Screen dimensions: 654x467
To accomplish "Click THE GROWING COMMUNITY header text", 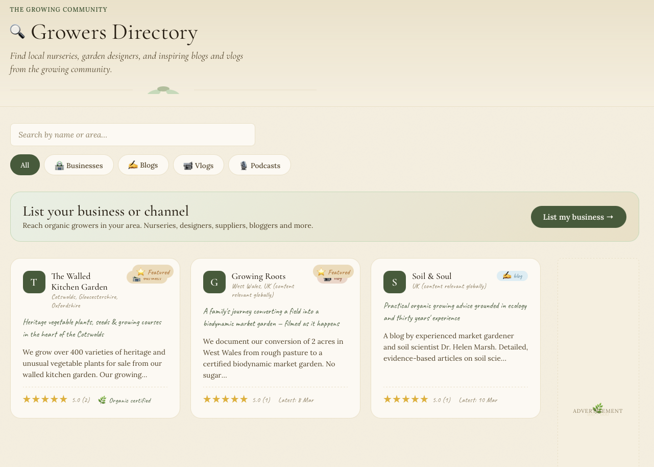I will (x=58, y=9).
